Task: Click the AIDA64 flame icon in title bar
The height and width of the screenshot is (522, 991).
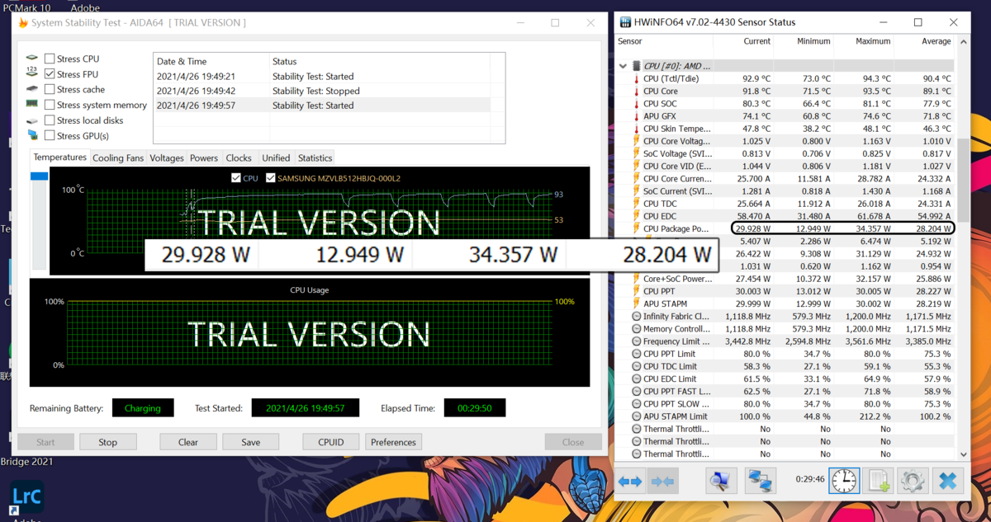Action: pos(23,23)
